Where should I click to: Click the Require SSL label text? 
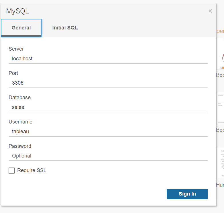pyautogui.click(x=32, y=170)
